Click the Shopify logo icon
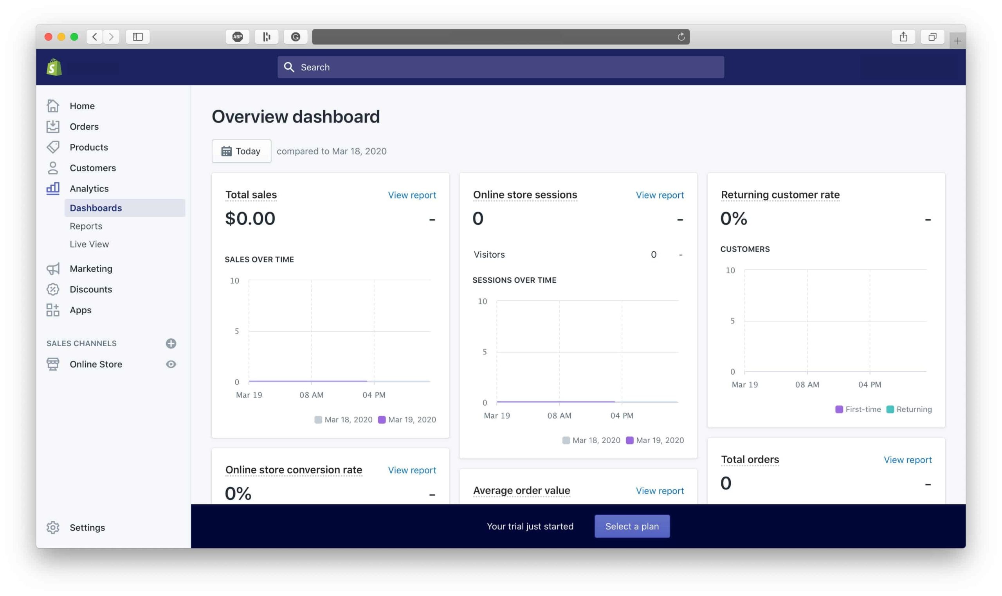Image resolution: width=1002 pixels, height=596 pixels. 54,67
